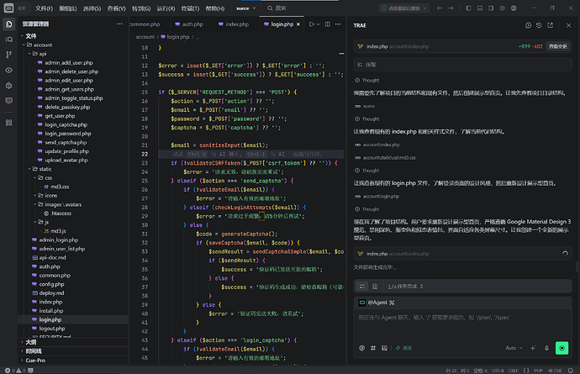Start a new chat in the TRAE panel
Image resolution: width=580 pixels, height=374 pixels.
[x=528, y=25]
